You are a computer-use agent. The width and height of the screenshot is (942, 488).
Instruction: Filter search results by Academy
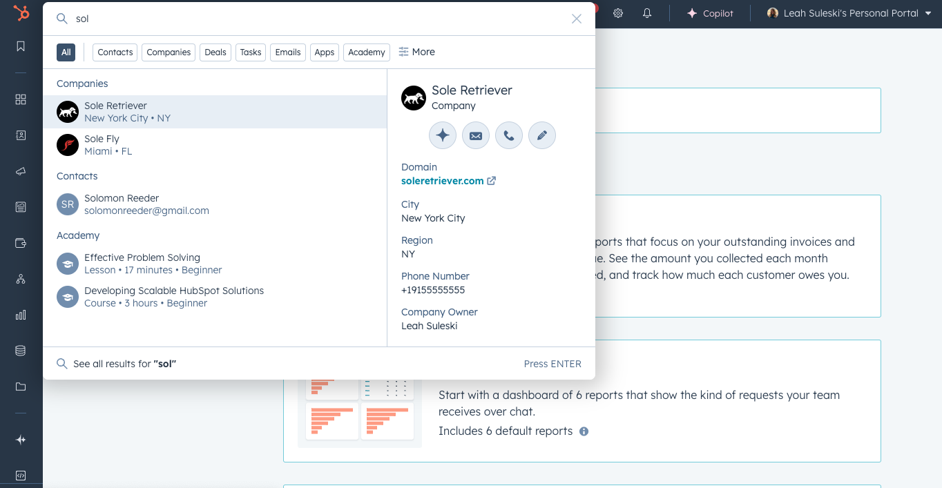(367, 52)
